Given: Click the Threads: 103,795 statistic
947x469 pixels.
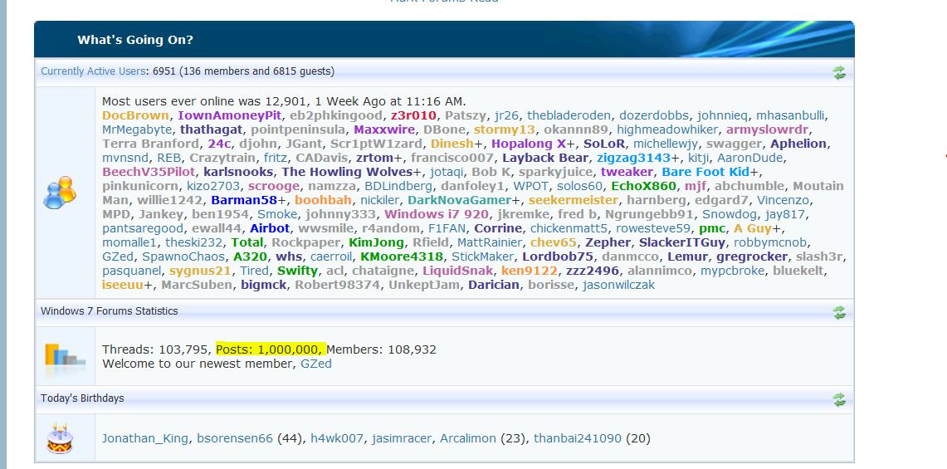Looking at the screenshot, I should tap(157, 349).
